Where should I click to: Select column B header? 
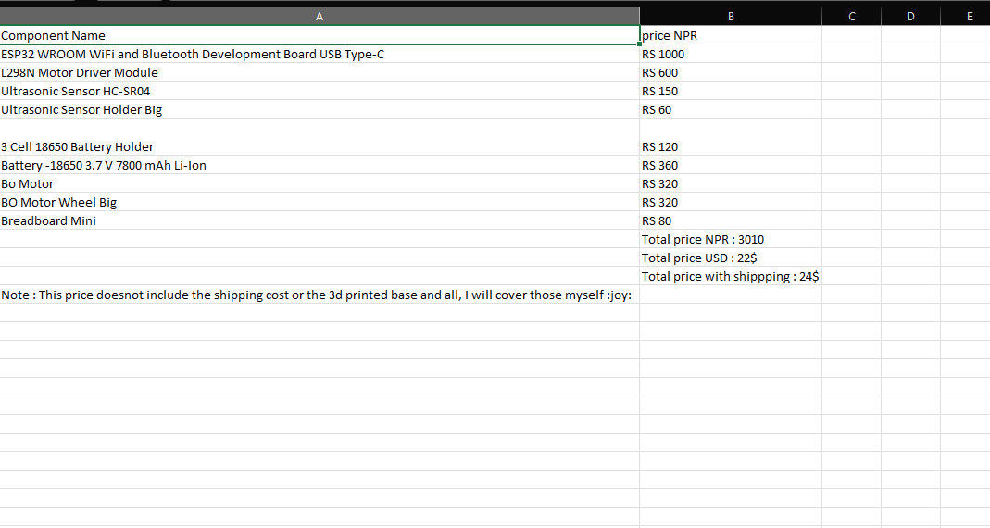click(x=730, y=16)
